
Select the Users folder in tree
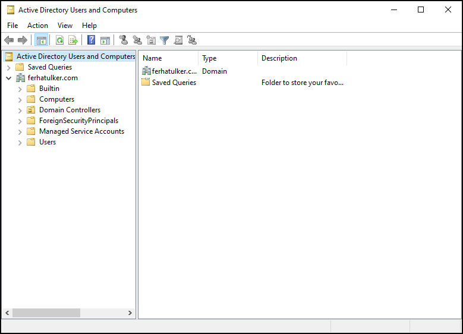pyautogui.click(x=48, y=142)
